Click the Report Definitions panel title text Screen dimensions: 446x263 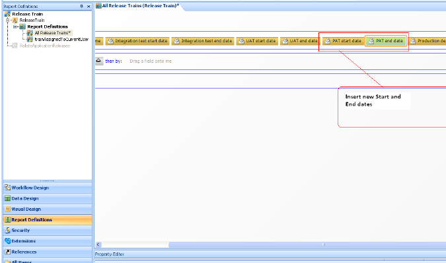[x=20, y=6]
